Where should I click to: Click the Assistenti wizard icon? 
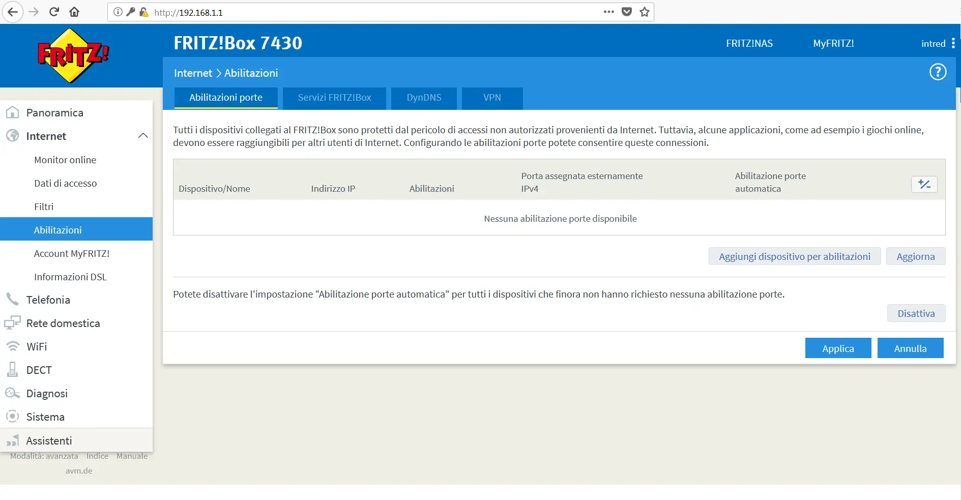[12, 440]
